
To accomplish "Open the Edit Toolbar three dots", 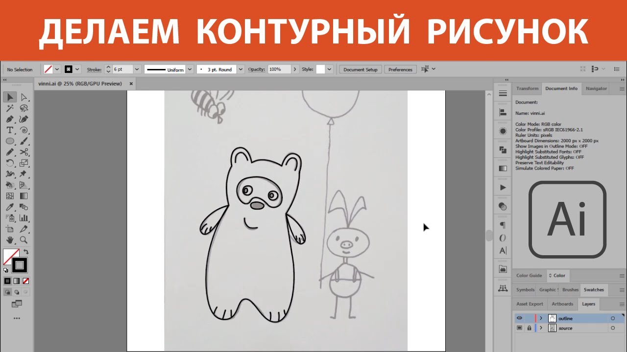I will (x=17, y=318).
